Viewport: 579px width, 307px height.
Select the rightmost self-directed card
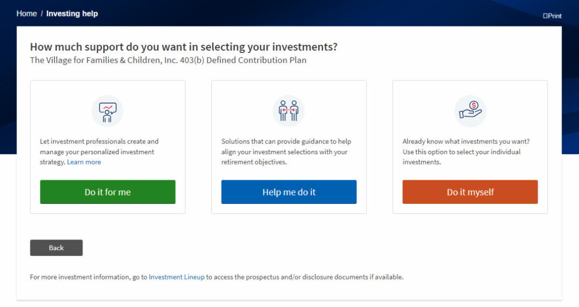point(470,147)
